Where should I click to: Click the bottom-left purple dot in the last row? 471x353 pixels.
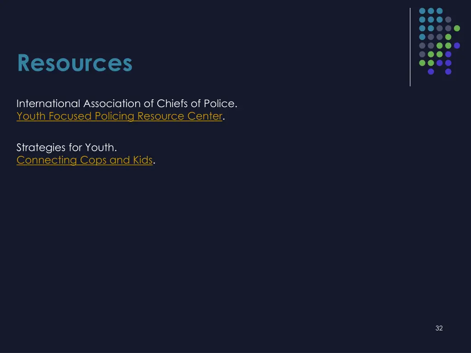click(431, 72)
